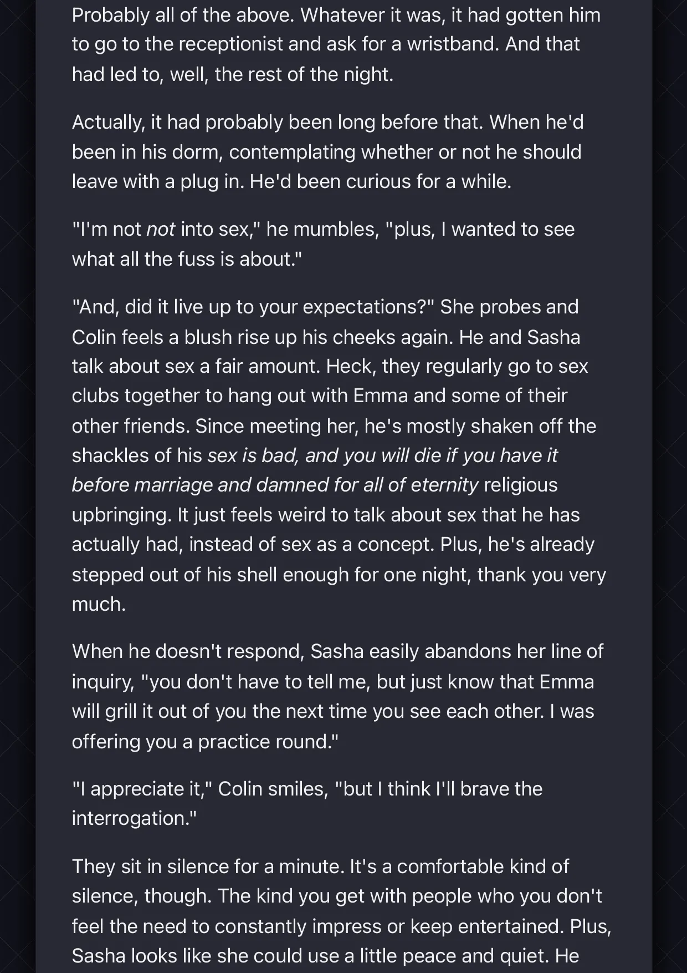Click the lone word "much." ending the paragraph

(x=99, y=604)
